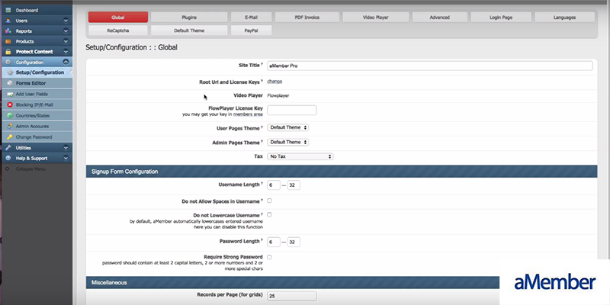
Task: Click the Countries/States globe icon
Action: point(8,114)
